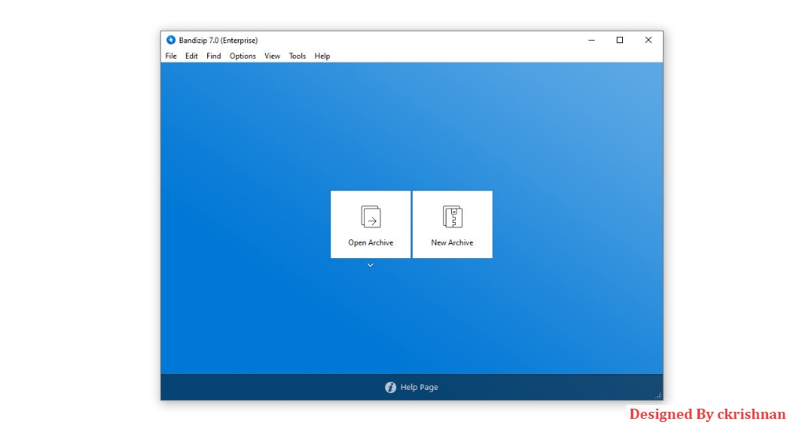Open the File menu

pyautogui.click(x=171, y=56)
